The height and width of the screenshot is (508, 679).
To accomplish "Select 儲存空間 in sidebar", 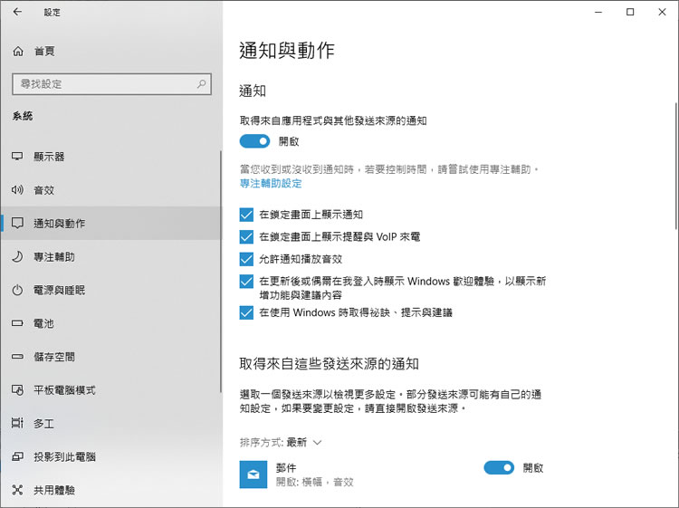I will 110,357.
